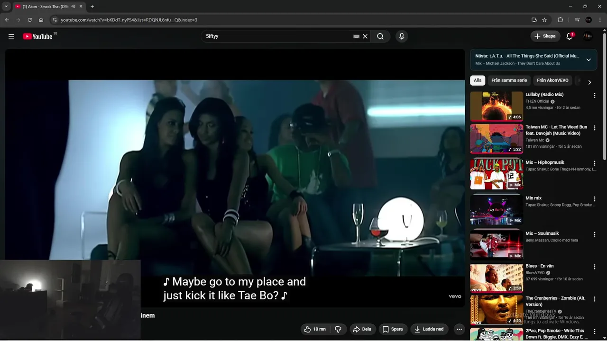Reload the YouTube page

(29, 20)
